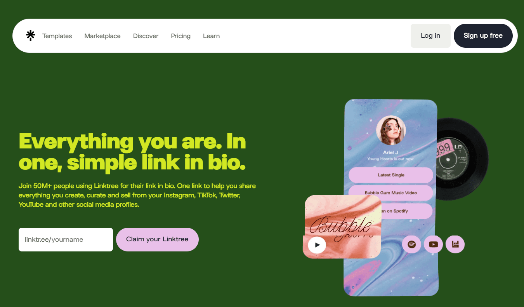
Task: Click the Log in button
Action: (430, 36)
